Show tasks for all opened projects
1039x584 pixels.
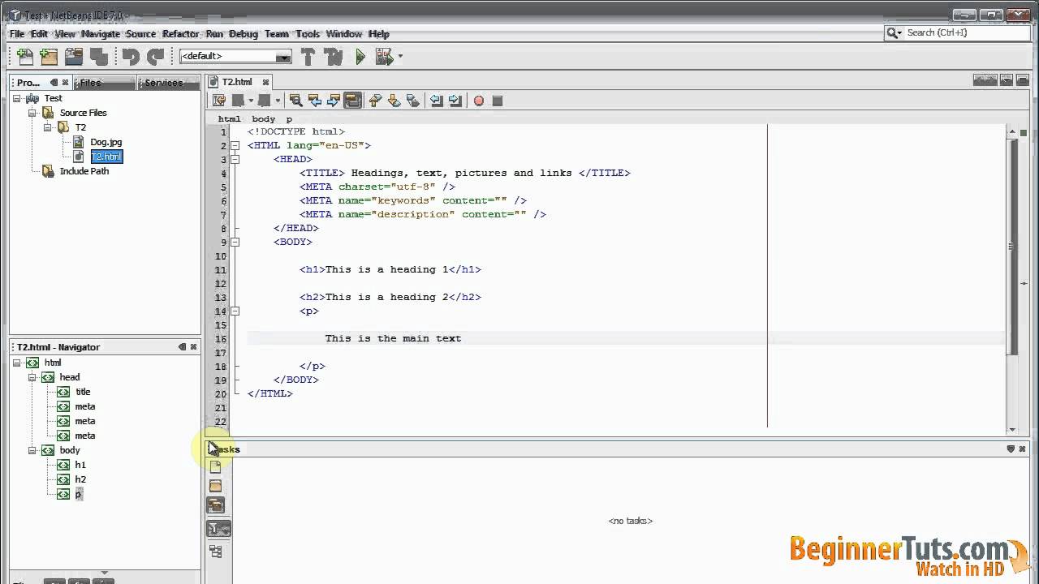pos(215,505)
